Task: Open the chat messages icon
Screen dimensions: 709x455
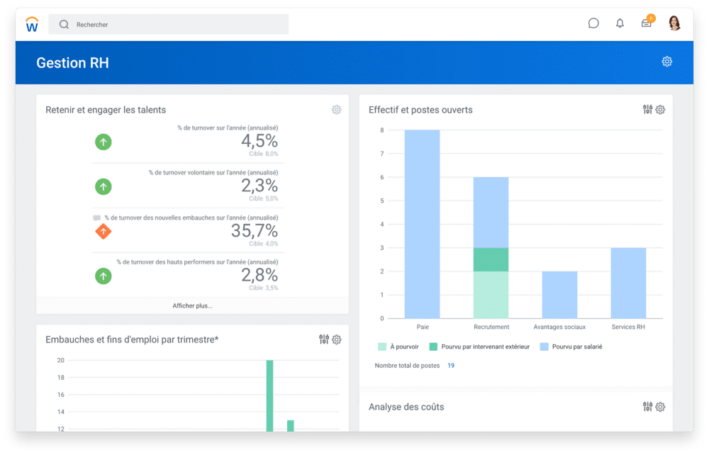Action: (593, 23)
